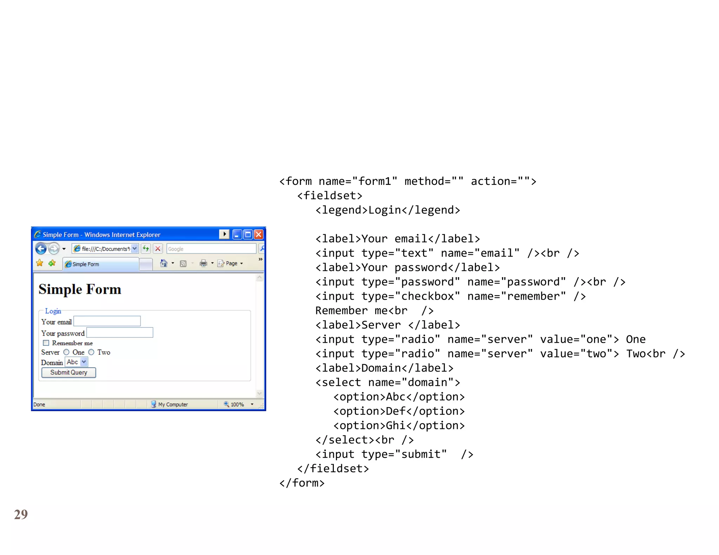Viewport: 719px width, 555px height.
Task: Open Favorites Center star icon
Action: (x=40, y=263)
